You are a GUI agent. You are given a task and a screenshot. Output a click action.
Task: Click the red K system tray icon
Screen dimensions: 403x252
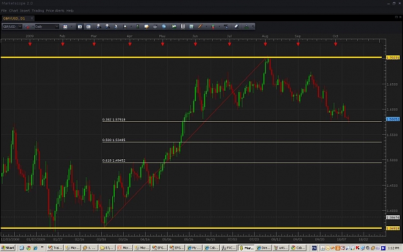pyautogui.click(x=357, y=248)
